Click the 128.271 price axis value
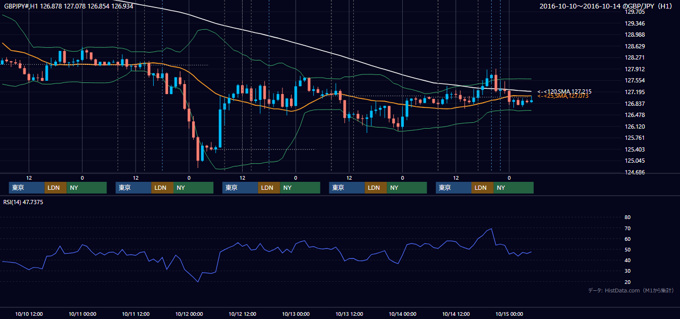The height and width of the screenshot is (319, 680). click(x=634, y=57)
